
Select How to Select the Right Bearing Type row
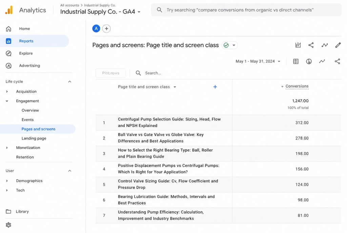218,154
